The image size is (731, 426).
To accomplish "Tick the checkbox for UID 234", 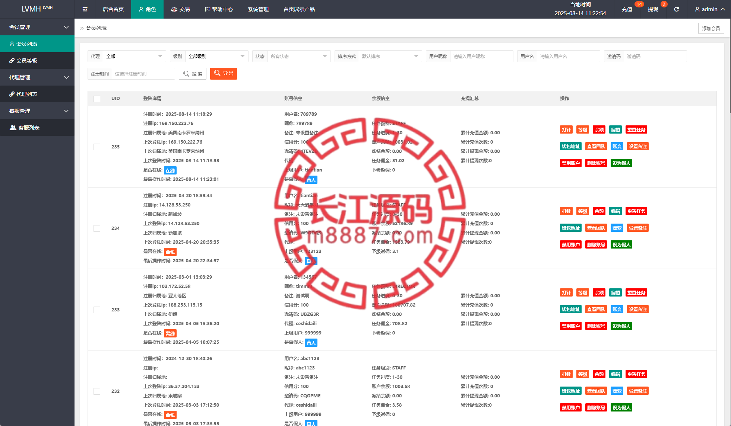I will tap(97, 228).
